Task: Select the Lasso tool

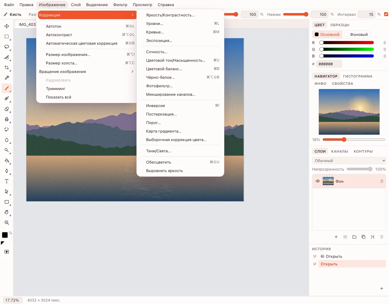Action: (7, 47)
